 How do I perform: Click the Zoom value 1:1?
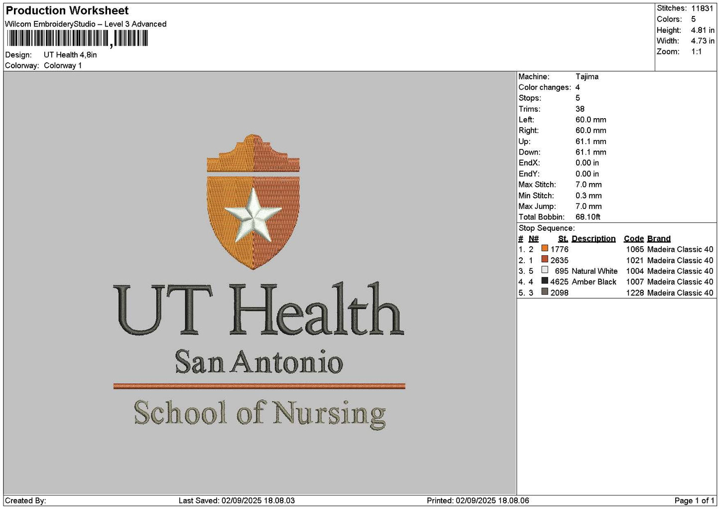tap(696, 52)
